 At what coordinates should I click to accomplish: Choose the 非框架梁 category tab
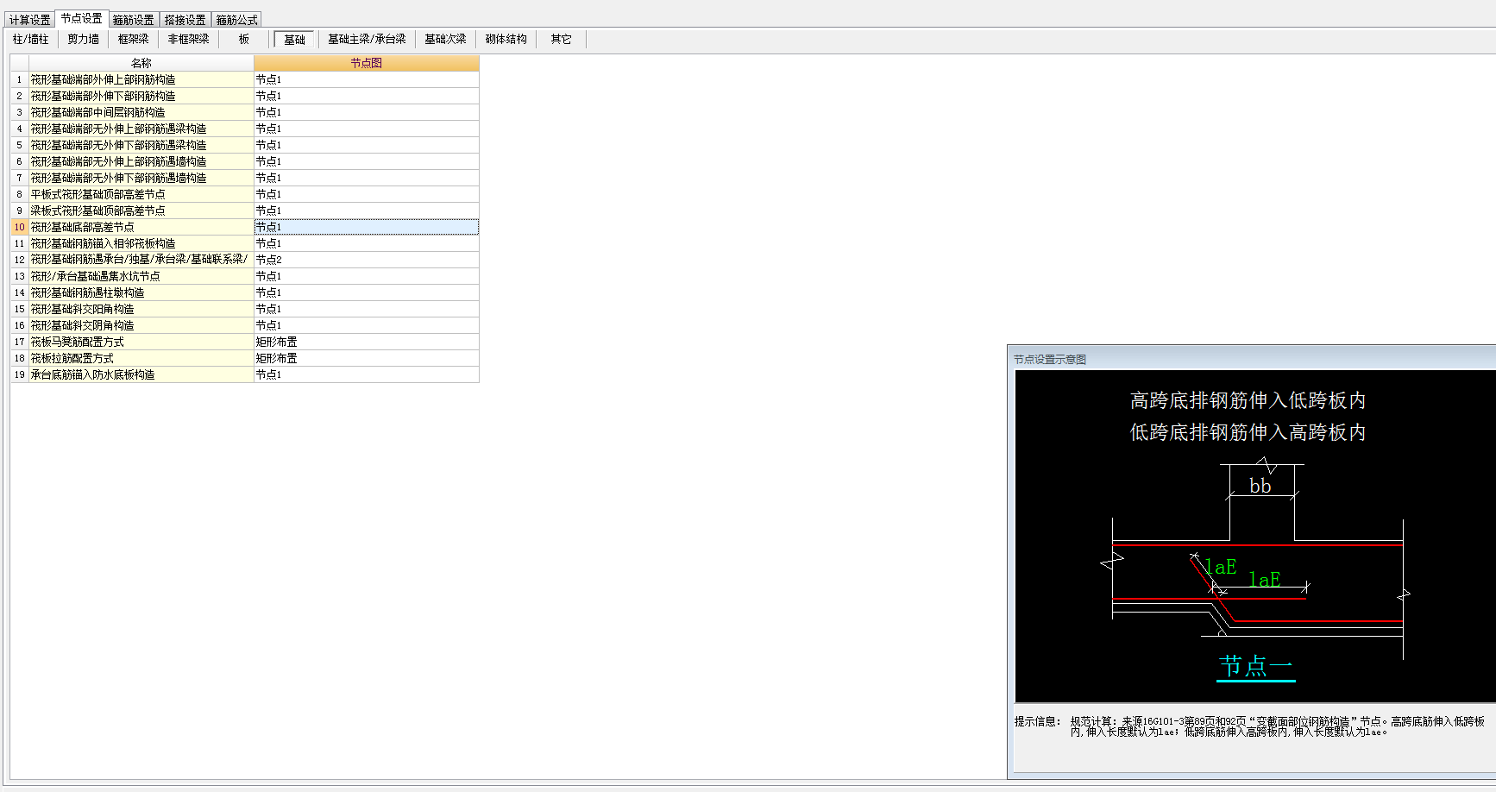tap(188, 39)
